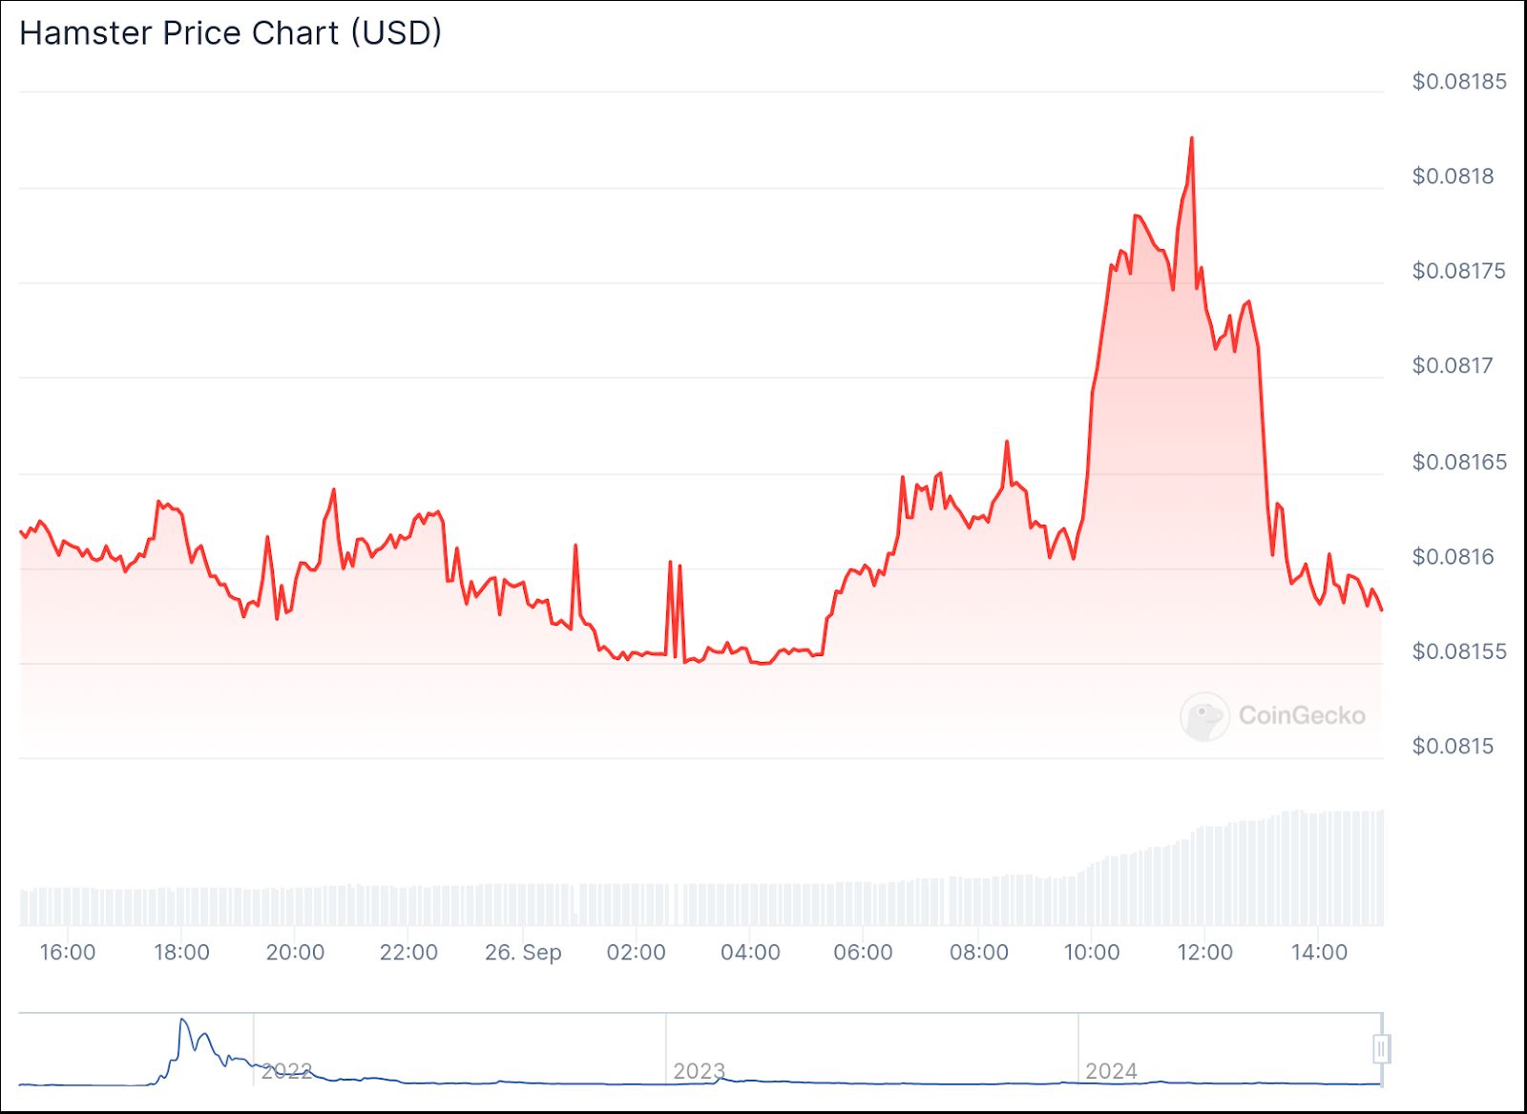1527x1114 pixels.
Task: Click the Hamster Price Chart (USD) title
Action: pyautogui.click(x=230, y=33)
